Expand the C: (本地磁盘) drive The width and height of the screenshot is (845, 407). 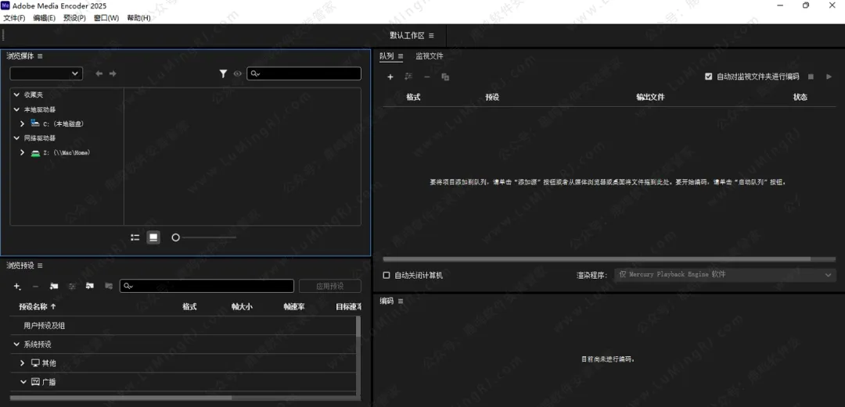pyautogui.click(x=23, y=123)
